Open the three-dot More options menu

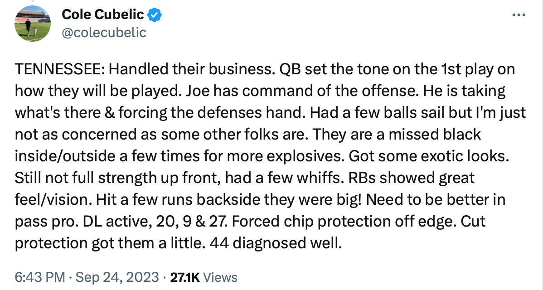[518, 15]
